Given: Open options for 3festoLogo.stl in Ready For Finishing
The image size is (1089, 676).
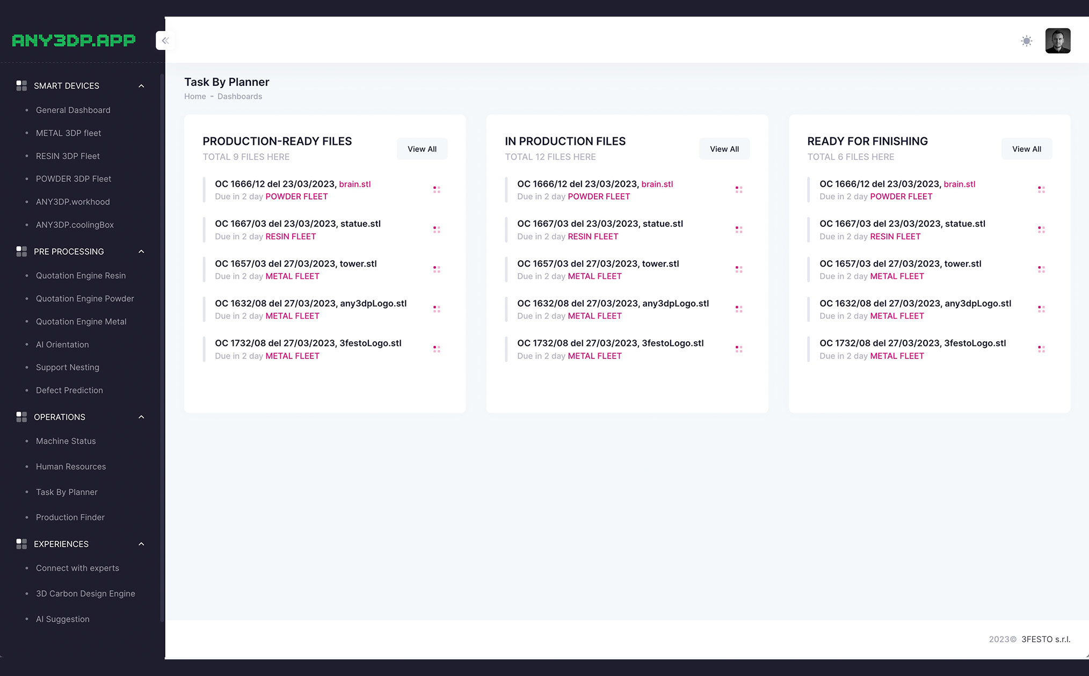Looking at the screenshot, I should 1041,349.
